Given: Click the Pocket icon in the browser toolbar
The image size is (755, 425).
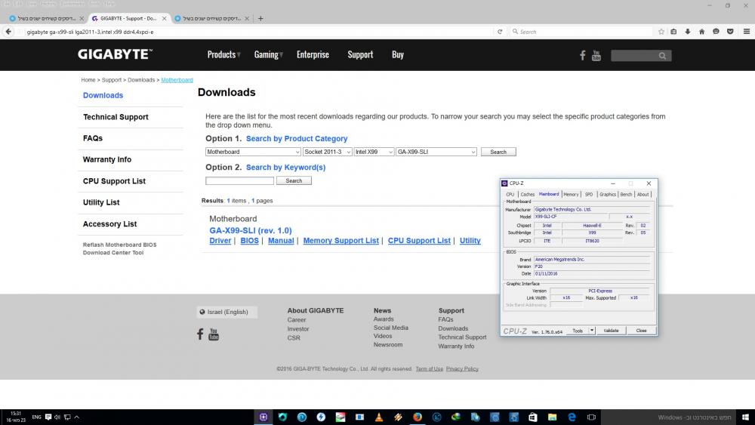Looking at the screenshot, I should pyautogui.click(x=730, y=32).
